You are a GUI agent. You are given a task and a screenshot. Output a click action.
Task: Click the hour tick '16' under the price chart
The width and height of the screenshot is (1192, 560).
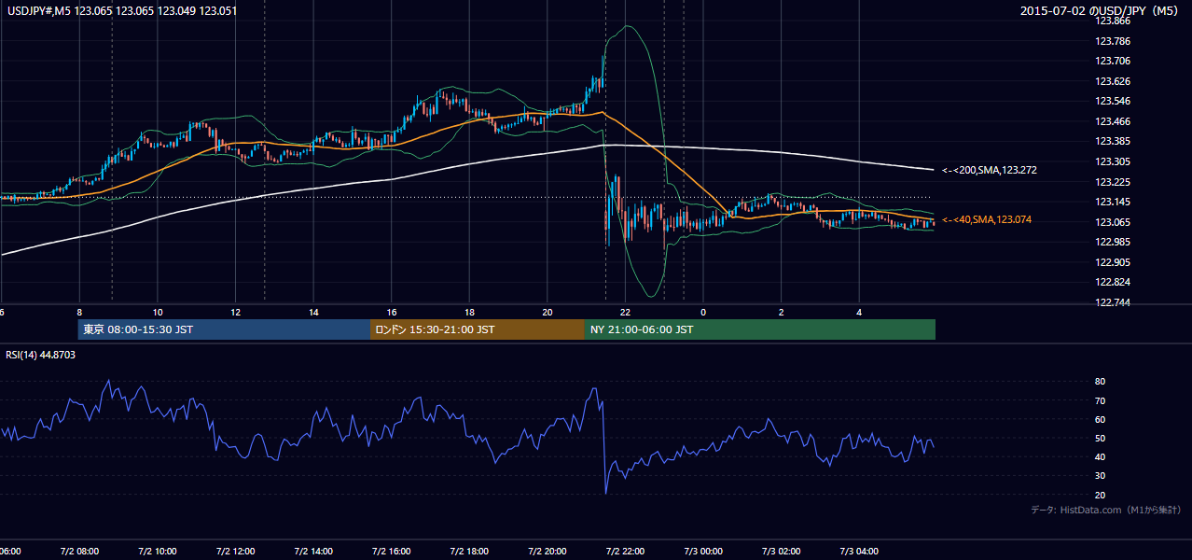pyautogui.click(x=393, y=312)
